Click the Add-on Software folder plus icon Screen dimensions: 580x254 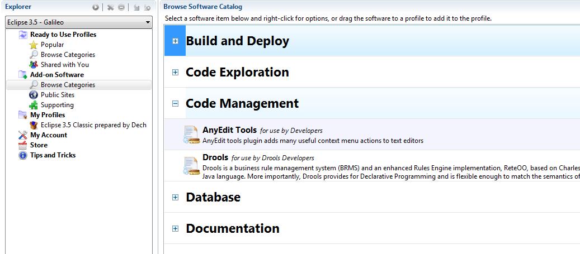pyautogui.click(x=23, y=75)
